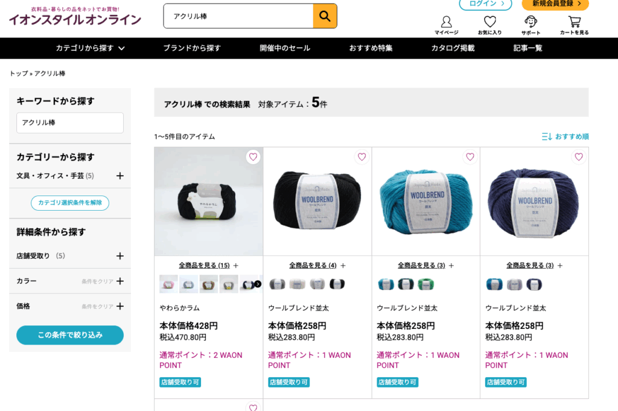Open カテゴリから探す dropdown menu
The height and width of the screenshot is (411, 618).
pyautogui.click(x=91, y=48)
